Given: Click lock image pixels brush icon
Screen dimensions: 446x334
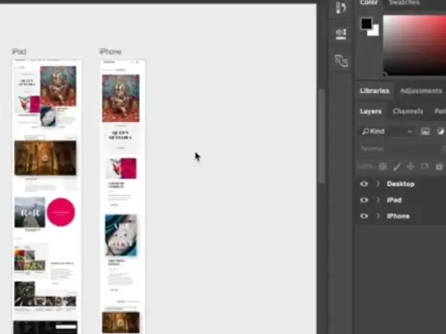Looking at the screenshot, I should [397, 166].
